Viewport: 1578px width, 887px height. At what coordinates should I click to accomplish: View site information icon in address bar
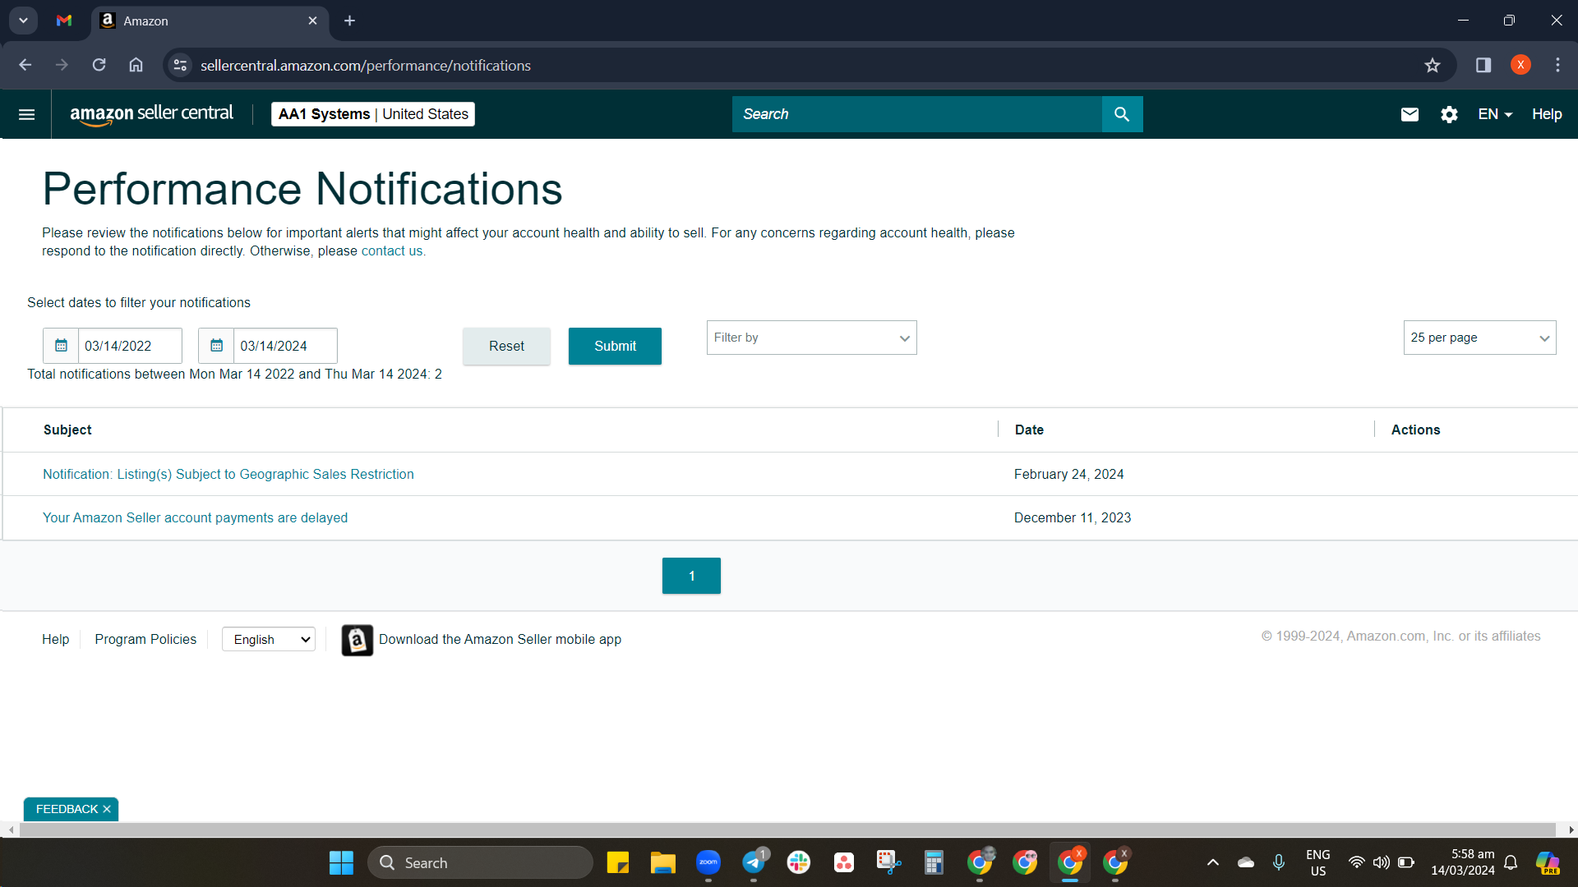point(180,65)
